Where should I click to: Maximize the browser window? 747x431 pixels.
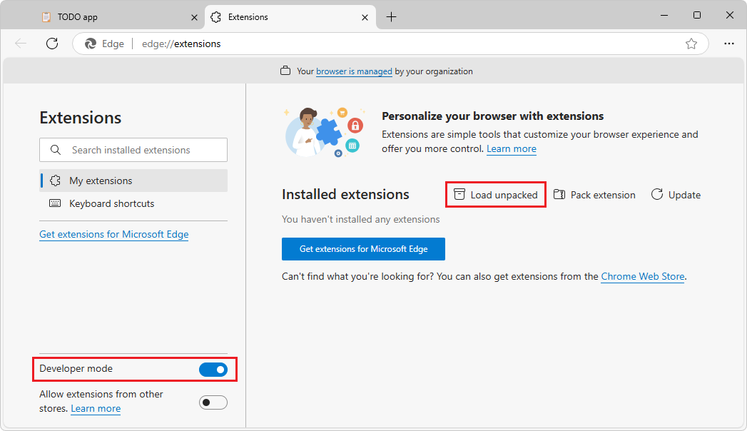[697, 16]
